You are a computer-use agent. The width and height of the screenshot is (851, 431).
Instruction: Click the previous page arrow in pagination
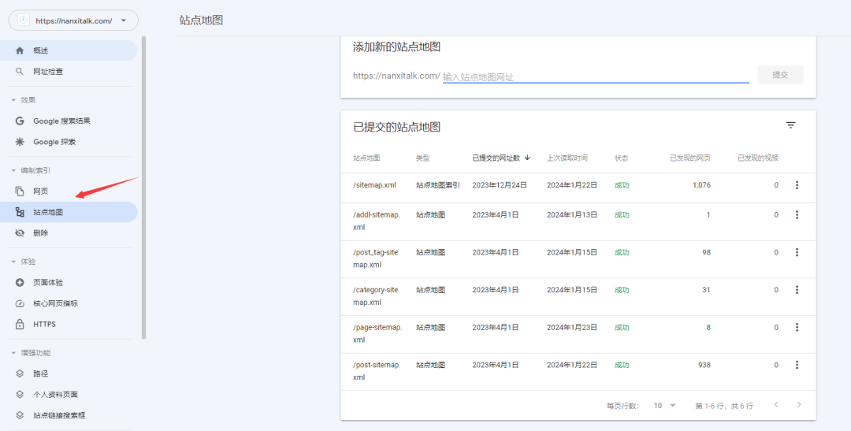[x=776, y=404]
